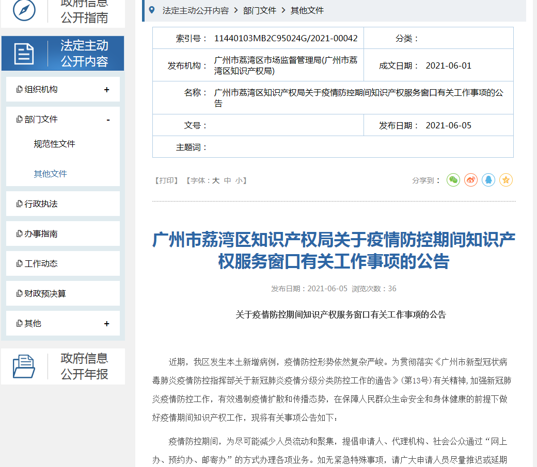Open 行政执法 sidebar item

click(x=63, y=204)
